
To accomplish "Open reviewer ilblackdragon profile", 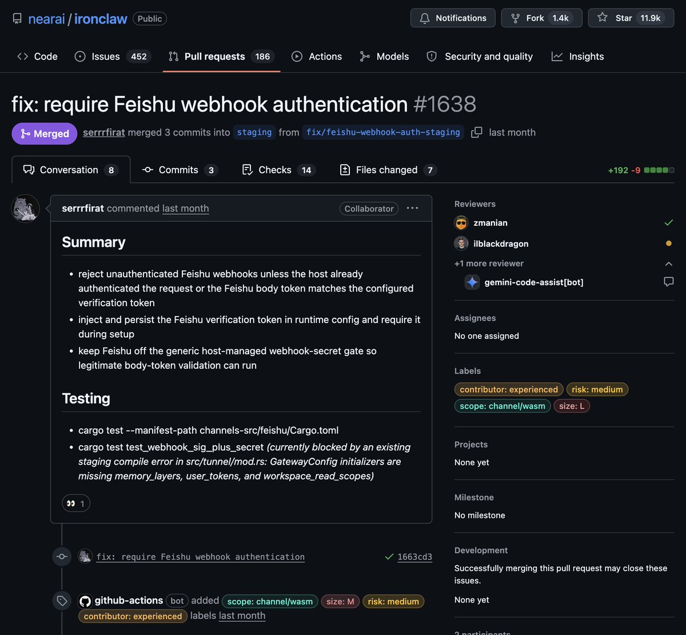I will (501, 243).
